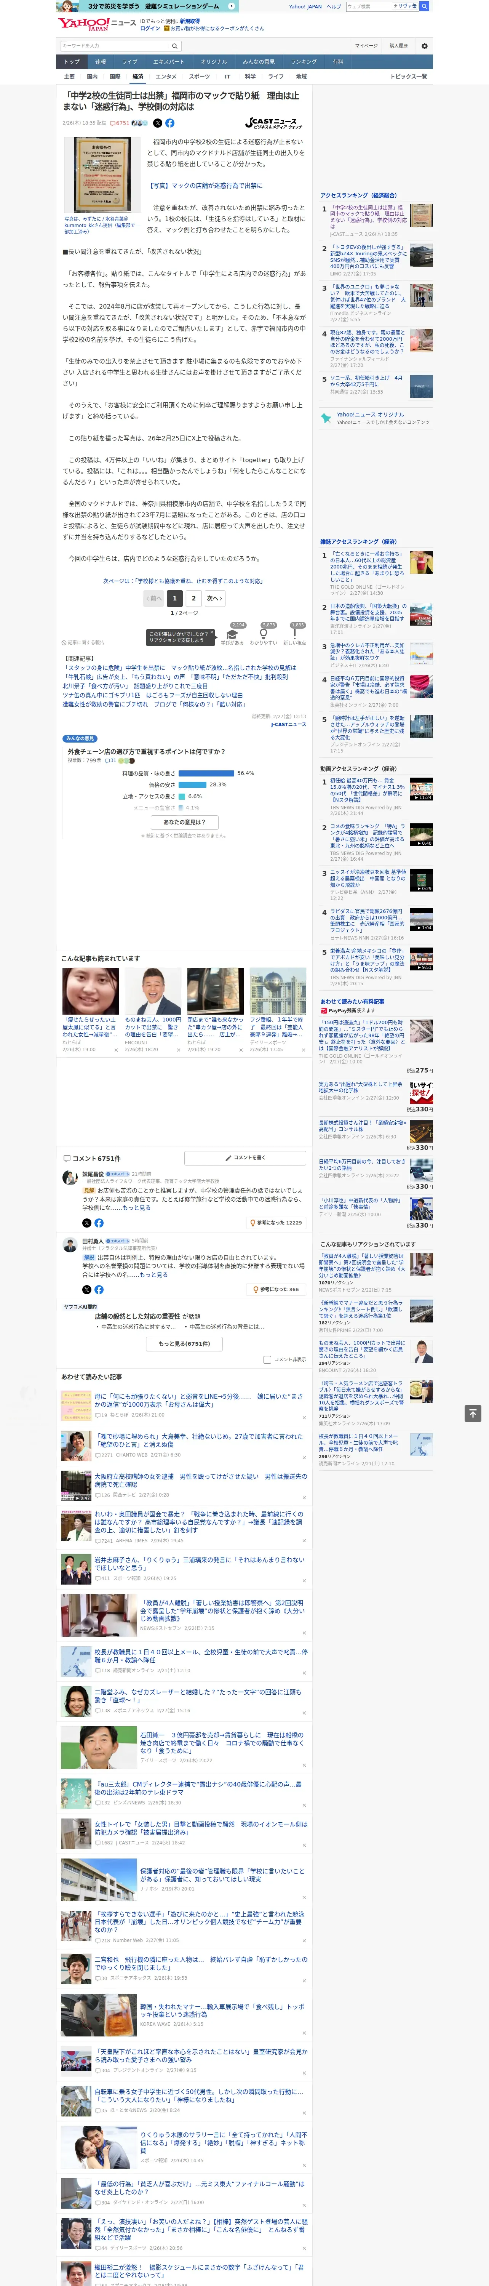The height and width of the screenshot is (2286, 489).
Task: Click the top web search input field
Action: [369, 6]
